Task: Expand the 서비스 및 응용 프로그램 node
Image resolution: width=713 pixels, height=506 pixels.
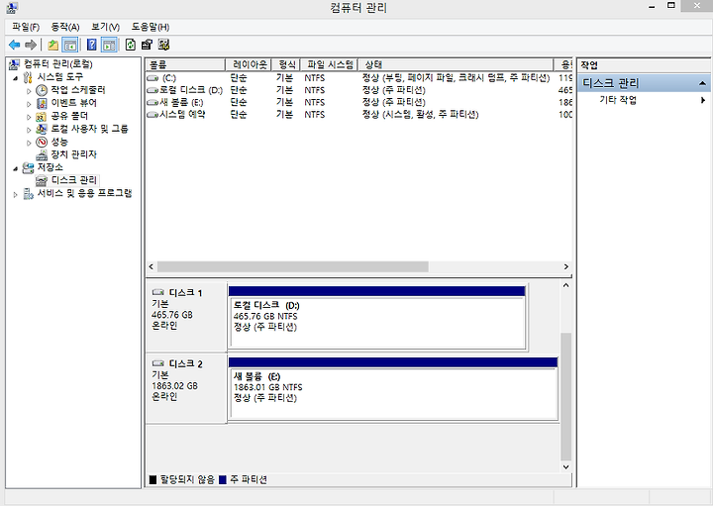Action: 16,195
